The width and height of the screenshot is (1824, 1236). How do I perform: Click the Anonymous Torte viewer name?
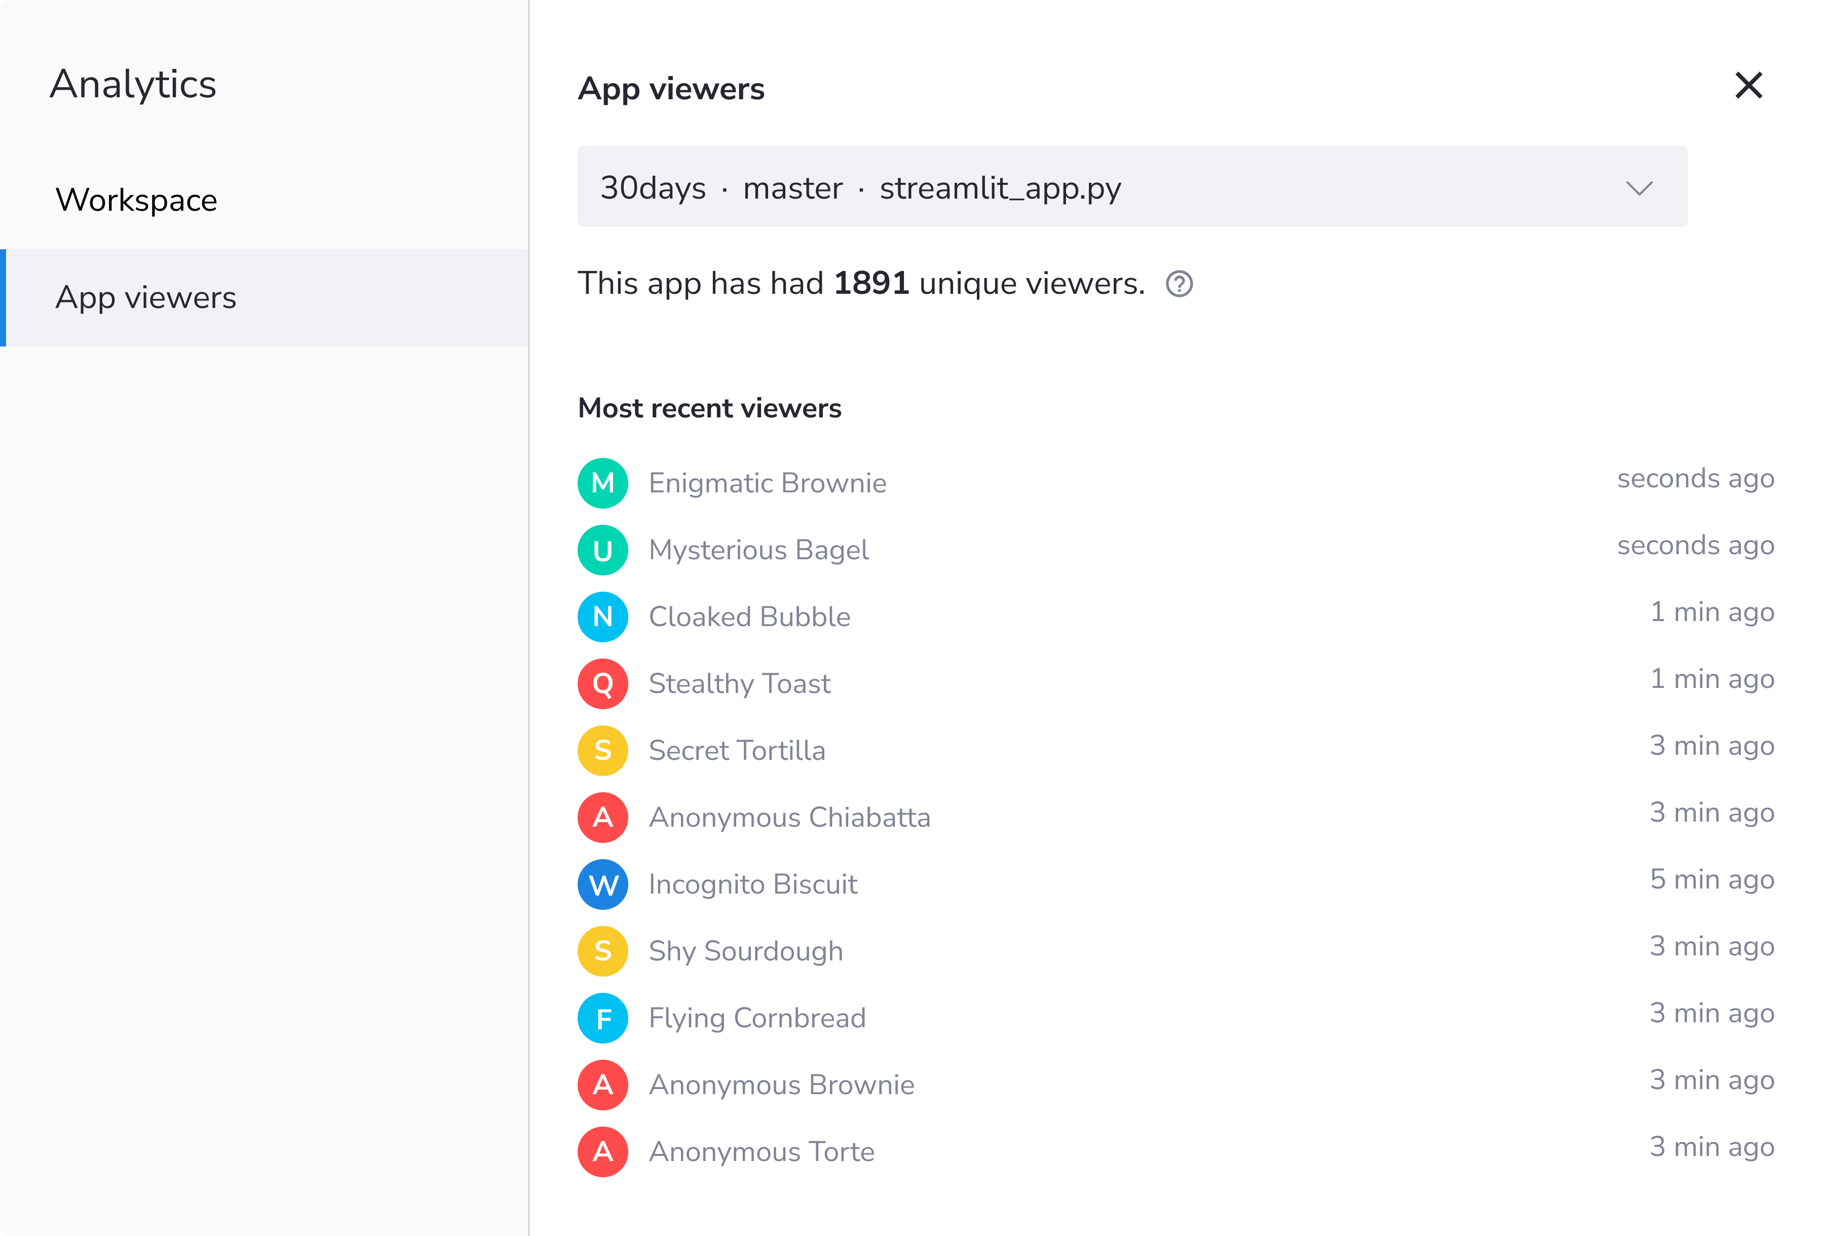click(762, 1152)
